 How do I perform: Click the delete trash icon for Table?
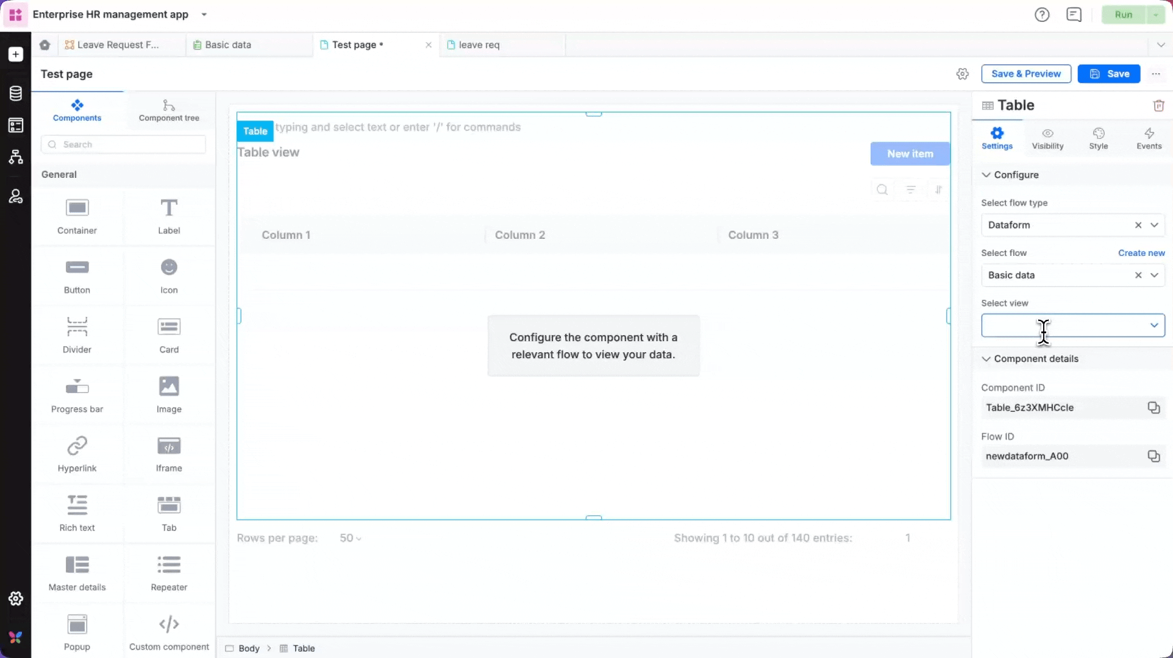tap(1158, 105)
